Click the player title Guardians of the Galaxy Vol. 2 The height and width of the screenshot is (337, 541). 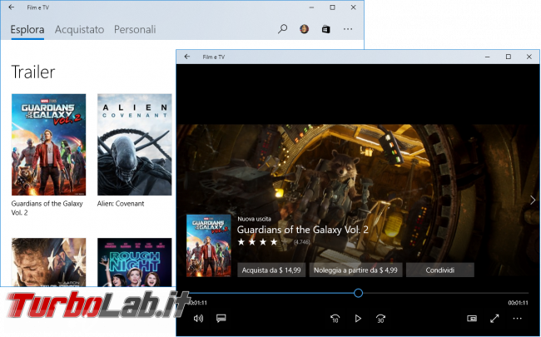(303, 230)
